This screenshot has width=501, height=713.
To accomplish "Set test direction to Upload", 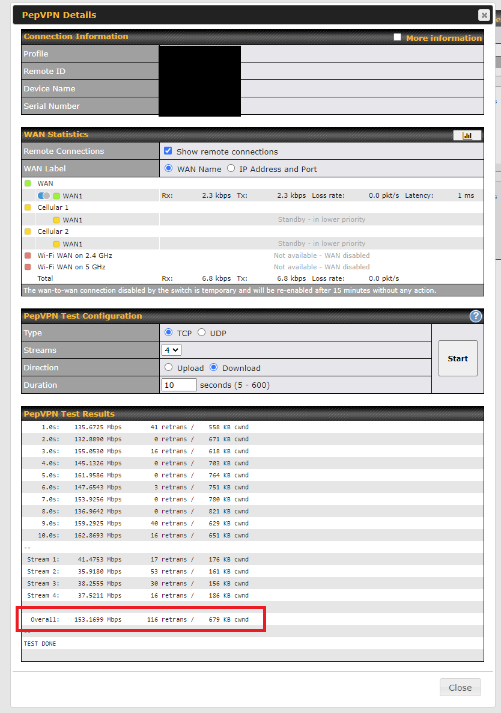I will (168, 367).
